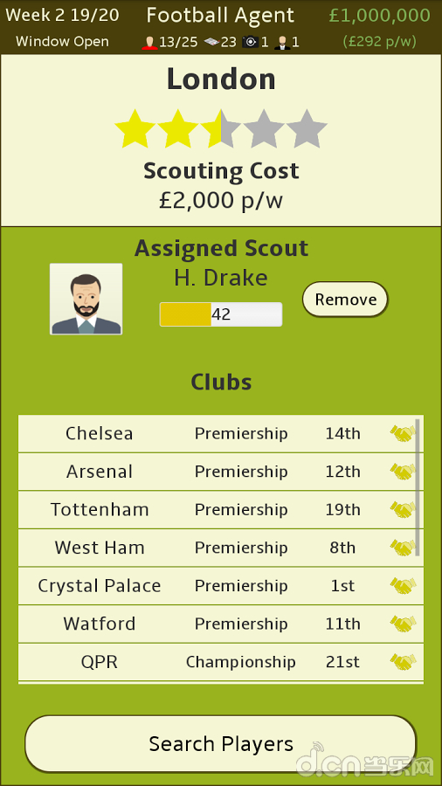
Task: Select the handshake icon in Watford row
Action: click(x=403, y=624)
